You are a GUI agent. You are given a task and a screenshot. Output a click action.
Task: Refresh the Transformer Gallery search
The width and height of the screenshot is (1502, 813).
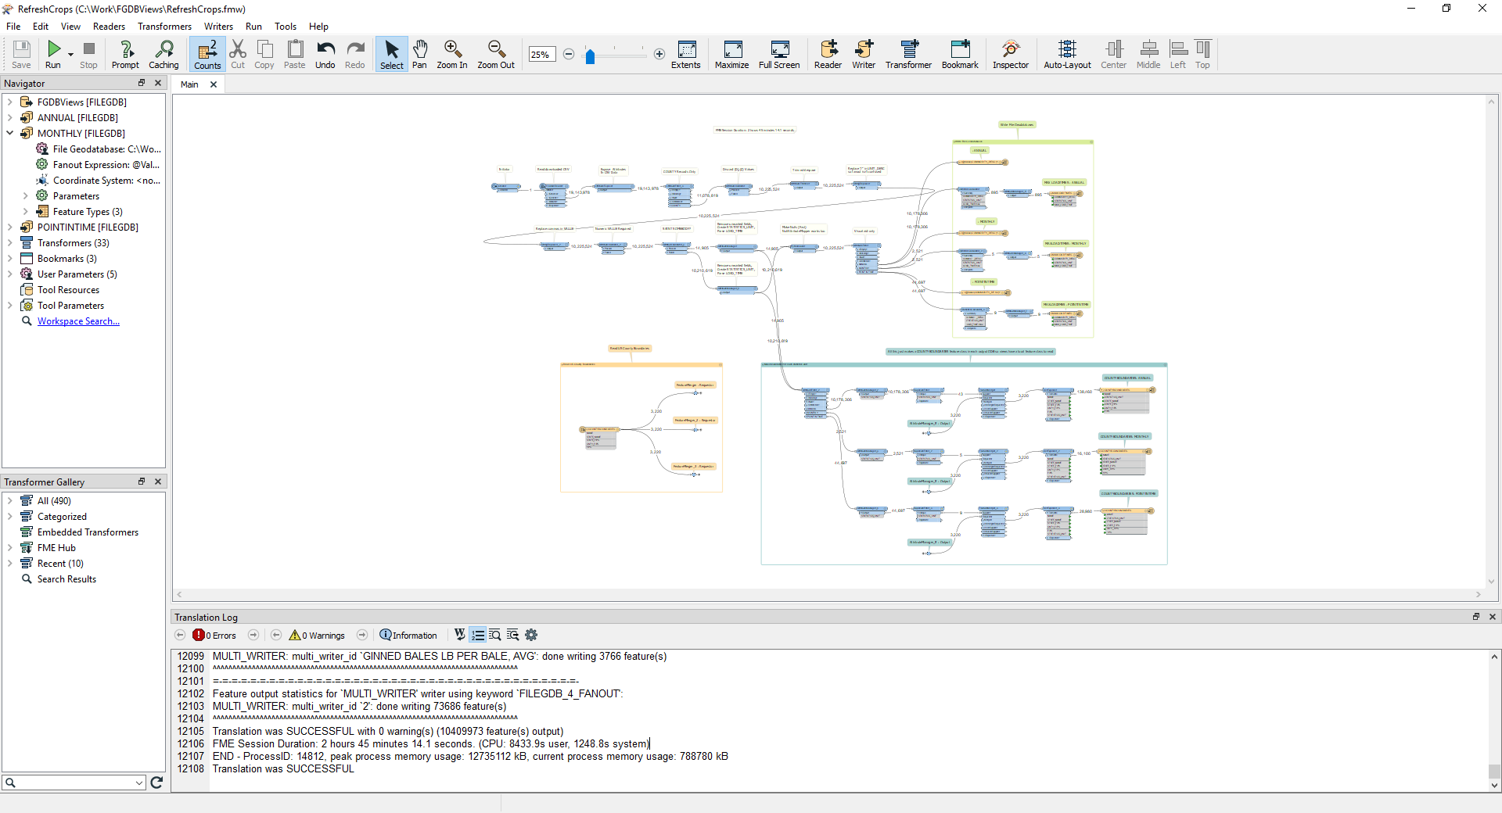click(x=156, y=783)
